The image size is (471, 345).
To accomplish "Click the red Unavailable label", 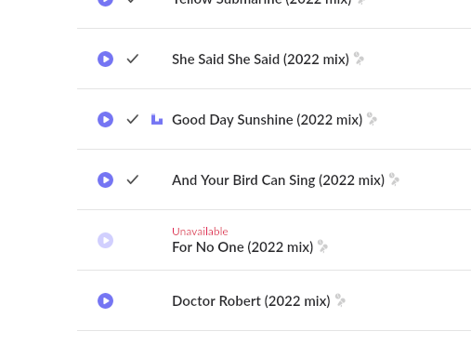I will [200, 232].
